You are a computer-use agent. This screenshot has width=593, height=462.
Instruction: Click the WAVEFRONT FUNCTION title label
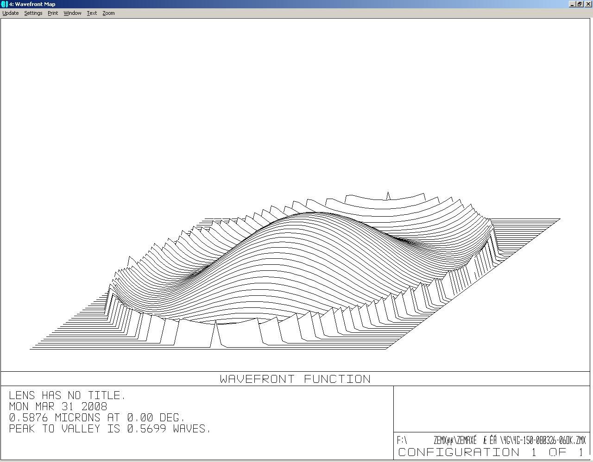click(x=295, y=379)
